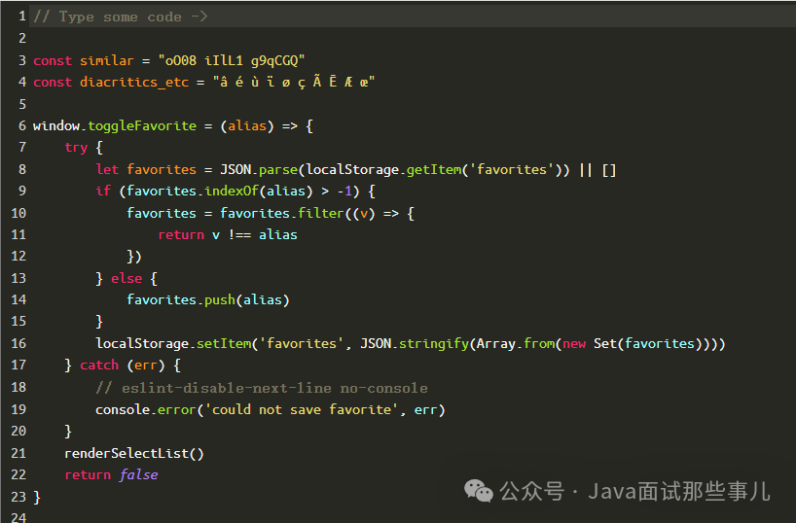Click the italic "false" on line 22

pyautogui.click(x=138, y=474)
